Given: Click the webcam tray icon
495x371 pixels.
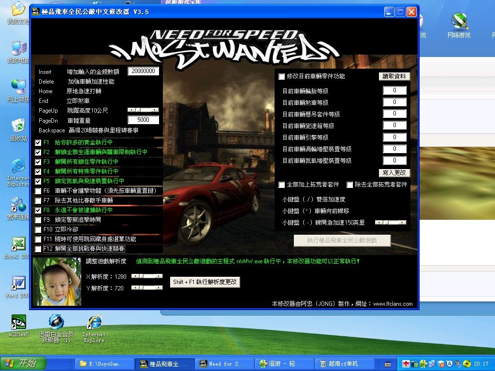Looking at the screenshot, I should [458, 364].
